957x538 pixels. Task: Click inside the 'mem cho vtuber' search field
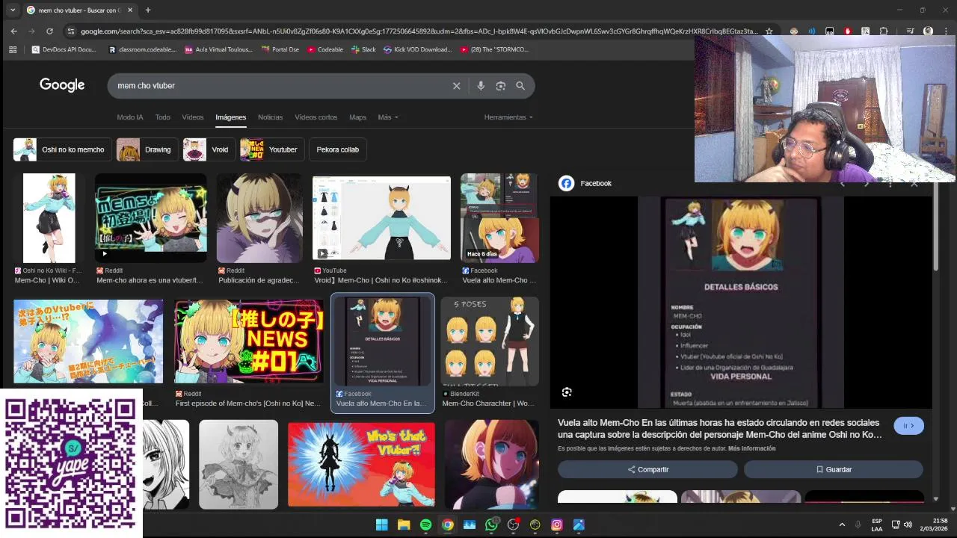(x=280, y=86)
